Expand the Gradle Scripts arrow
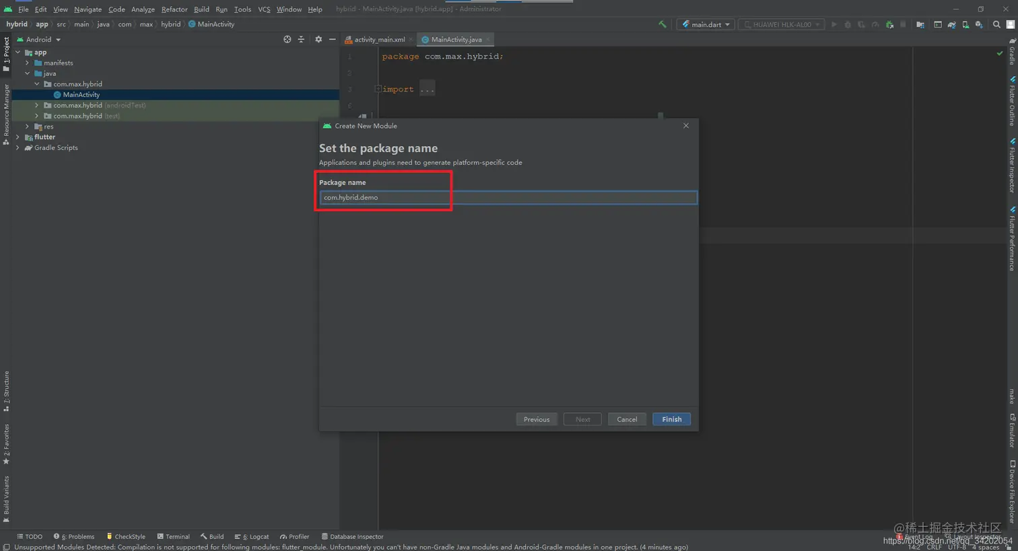Screen dimensions: 1018x551 click(18, 148)
